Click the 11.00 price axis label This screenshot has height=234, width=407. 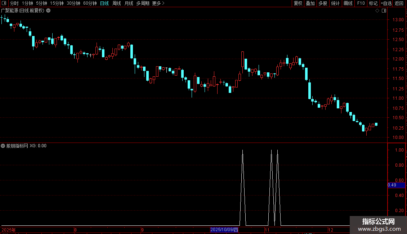398,98
